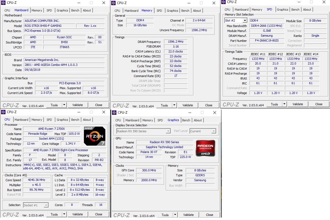Click the Threads count 16 value
330x220 pixels.
click(x=101, y=205)
